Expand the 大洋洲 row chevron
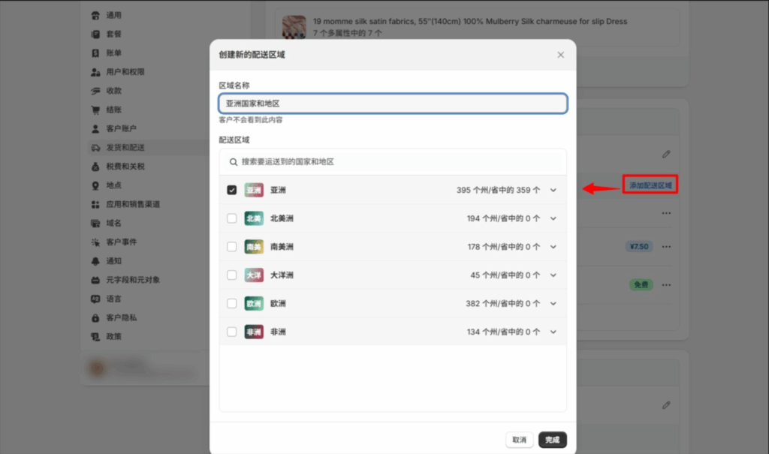This screenshot has height=454, width=769. (553, 275)
